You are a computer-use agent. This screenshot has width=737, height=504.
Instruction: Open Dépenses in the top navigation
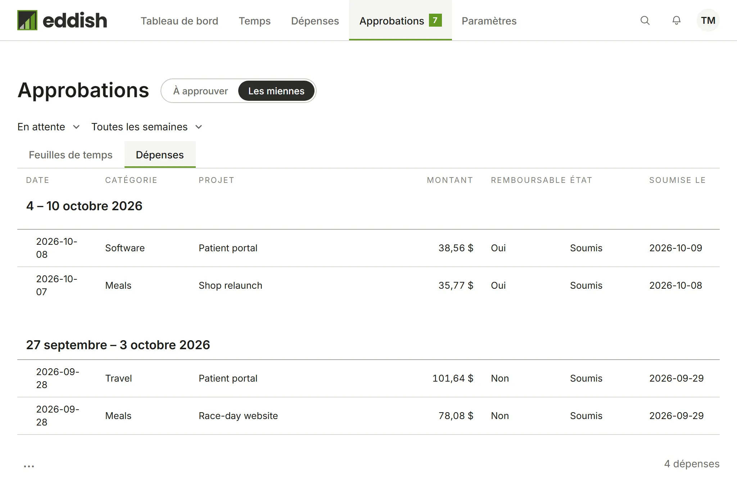315,21
